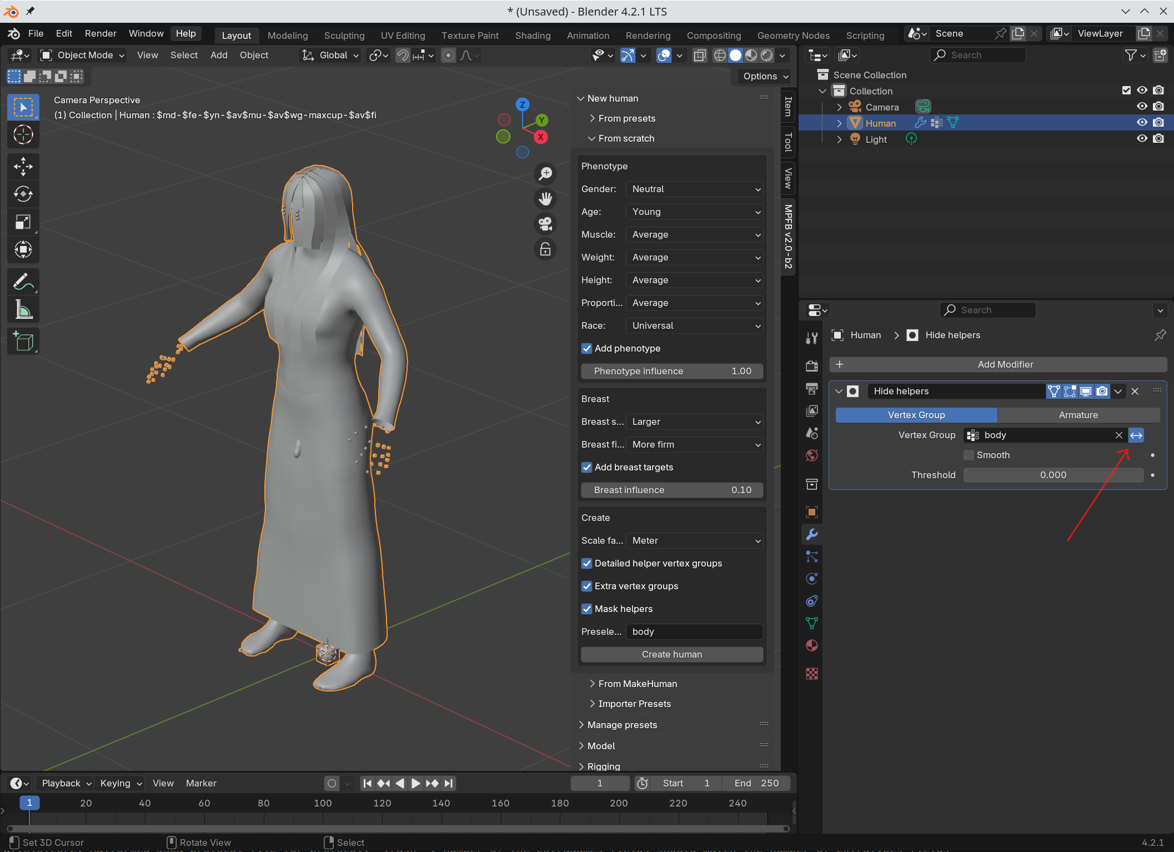
Task: Click the zoom view magnifier icon
Action: click(x=545, y=174)
